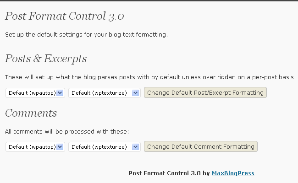Screen dimensions: 298x183
Task: Open the Comments wpautop formatting dropdown
Action: coord(35,147)
